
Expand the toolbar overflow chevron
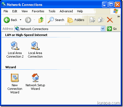(118, 17)
